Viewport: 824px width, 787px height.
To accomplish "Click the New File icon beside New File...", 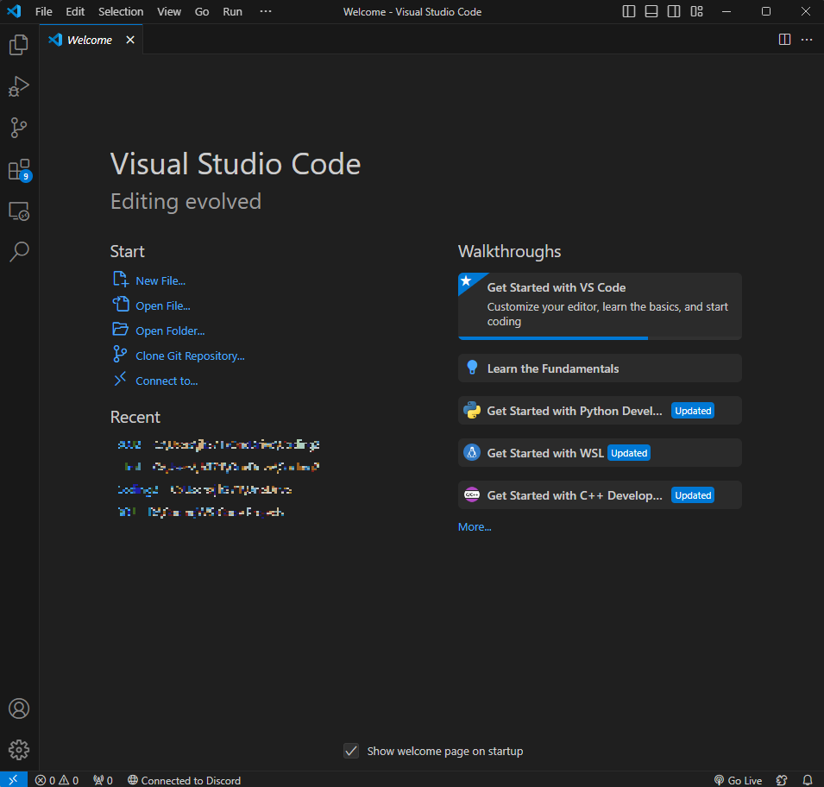I will click(120, 279).
